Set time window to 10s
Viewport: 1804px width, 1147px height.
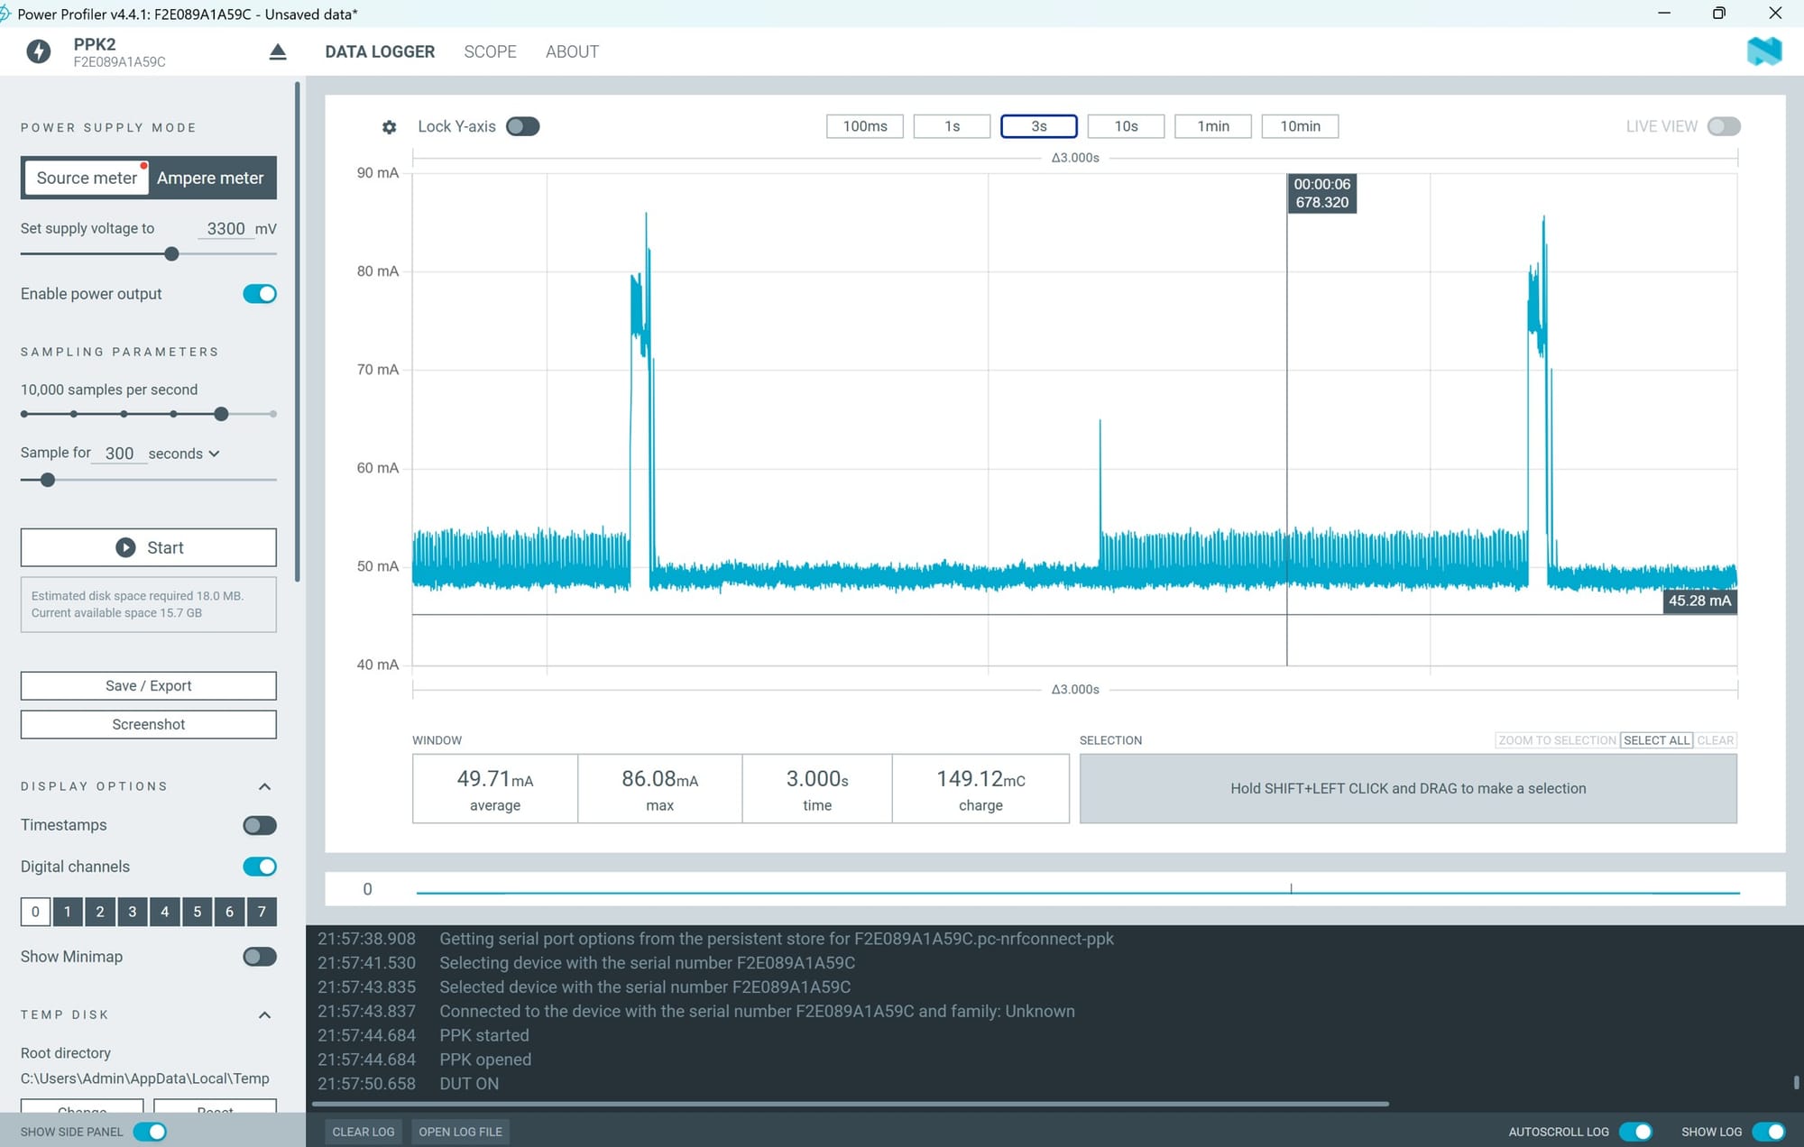1126,126
